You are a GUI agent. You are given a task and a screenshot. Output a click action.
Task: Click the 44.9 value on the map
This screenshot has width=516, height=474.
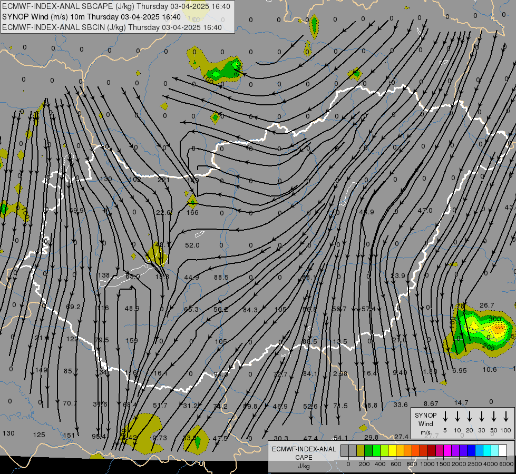[191, 278]
